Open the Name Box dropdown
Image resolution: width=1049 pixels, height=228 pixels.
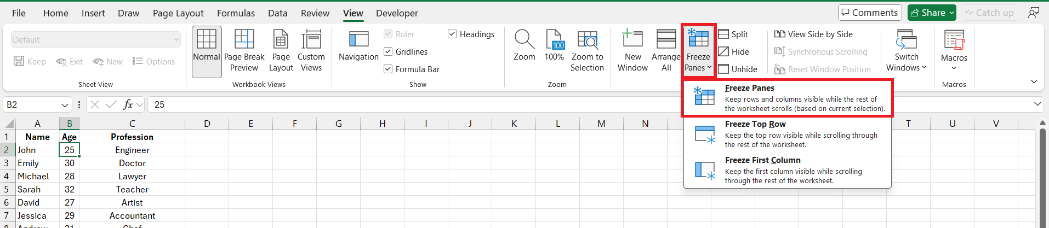65,104
